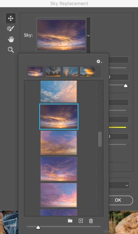Choose the recent sky with dark storm clouds
The height and width of the screenshot is (234, 138).
tap(53, 72)
